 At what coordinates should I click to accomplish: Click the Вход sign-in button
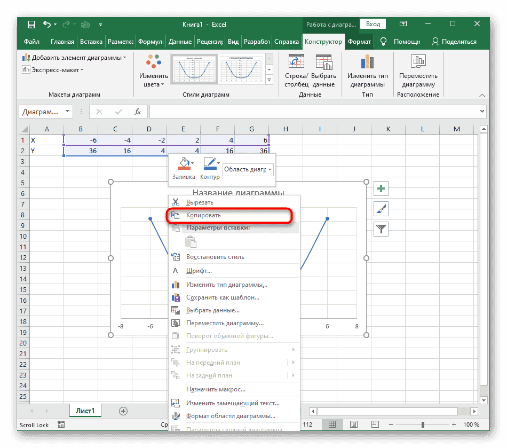373,24
